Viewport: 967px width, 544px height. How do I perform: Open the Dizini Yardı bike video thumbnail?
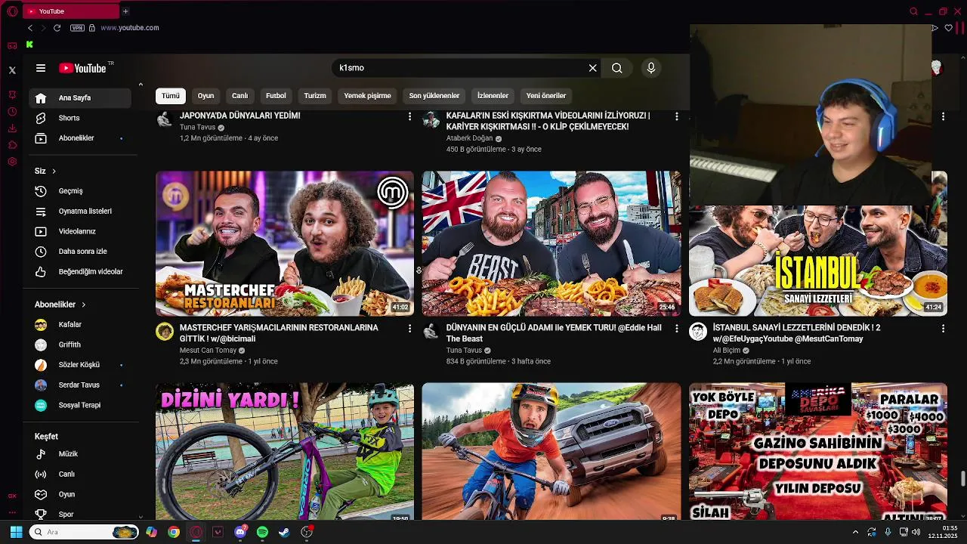click(285, 451)
